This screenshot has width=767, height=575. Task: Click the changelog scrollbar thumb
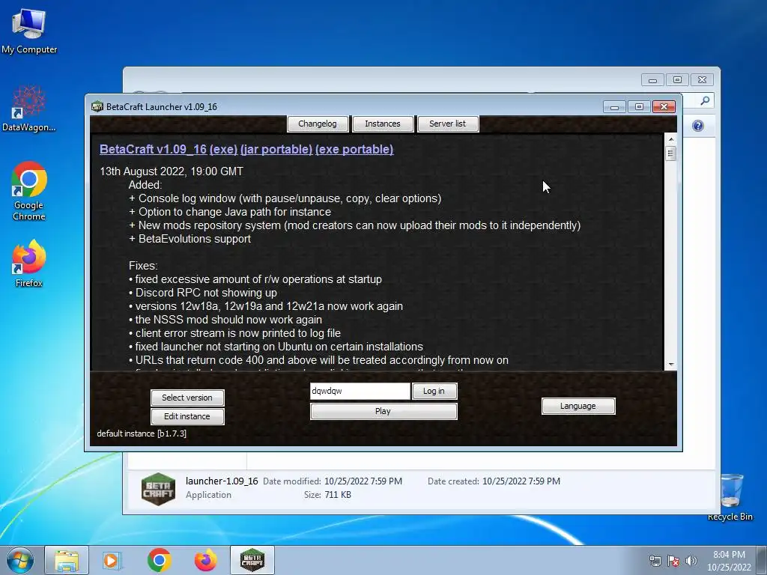point(670,153)
